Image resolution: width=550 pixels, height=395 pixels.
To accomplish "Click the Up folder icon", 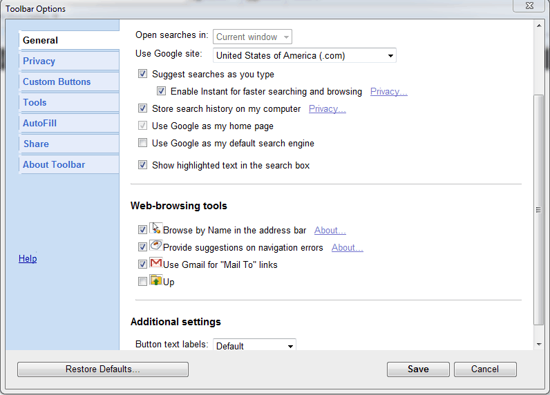I will [155, 280].
